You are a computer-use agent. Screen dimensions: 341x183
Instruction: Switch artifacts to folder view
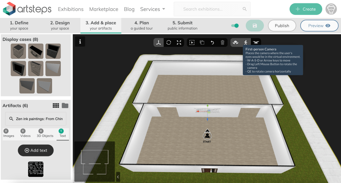point(65,105)
